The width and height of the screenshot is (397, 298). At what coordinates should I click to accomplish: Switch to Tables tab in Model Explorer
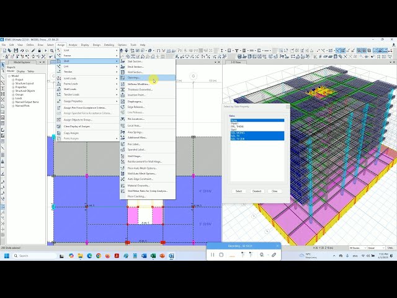(30, 71)
